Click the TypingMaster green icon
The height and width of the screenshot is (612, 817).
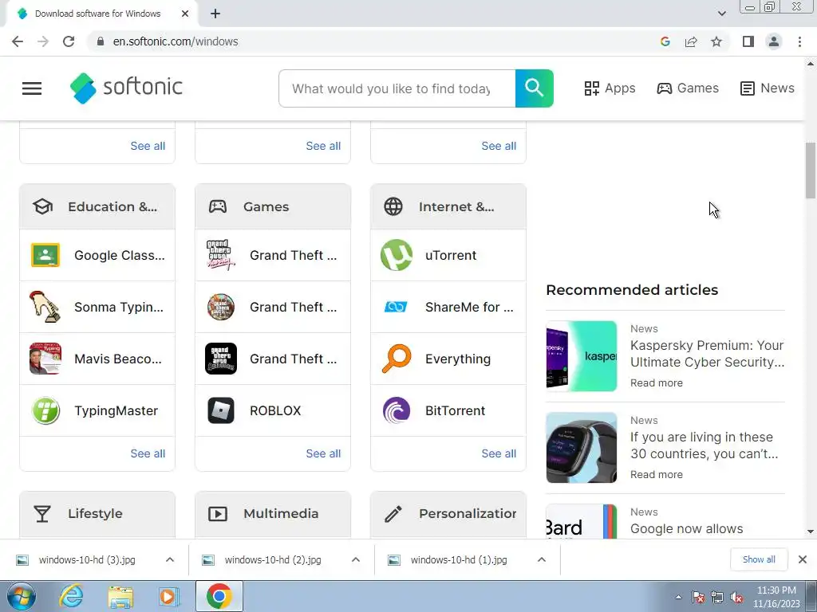pos(45,410)
